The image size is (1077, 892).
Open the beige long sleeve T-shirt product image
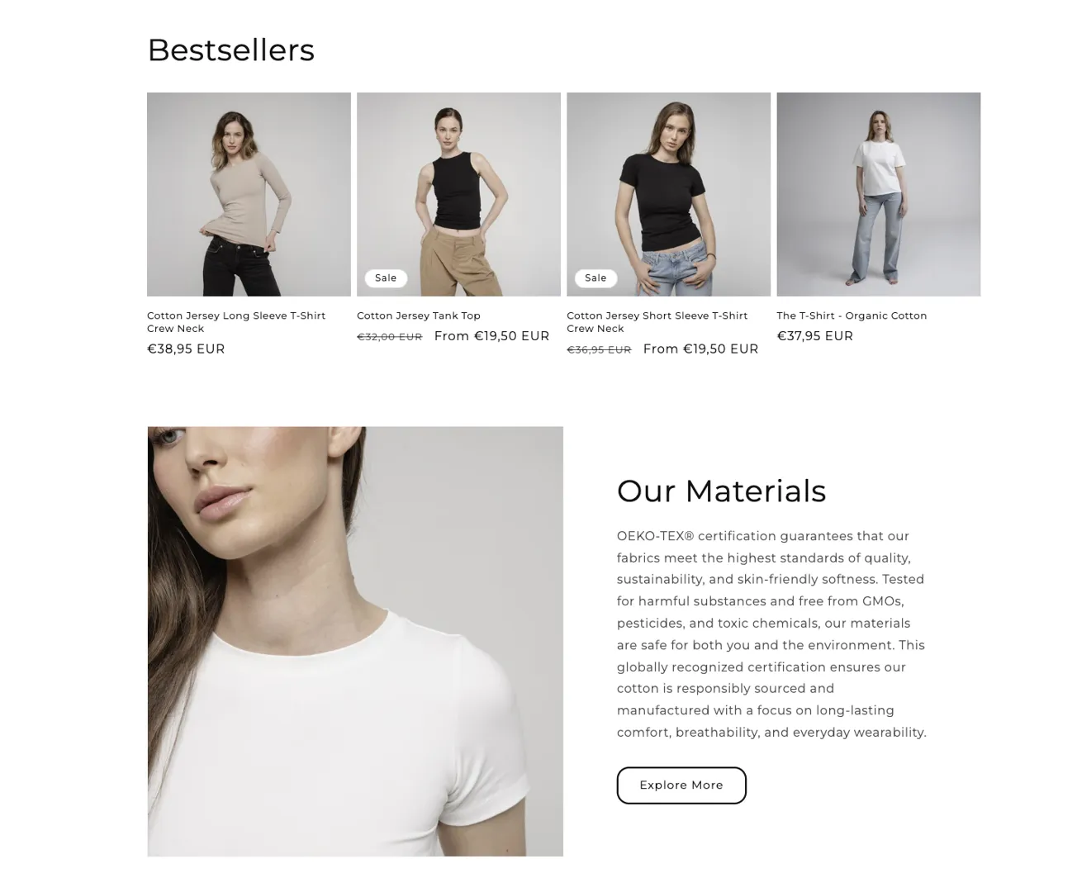click(x=249, y=194)
